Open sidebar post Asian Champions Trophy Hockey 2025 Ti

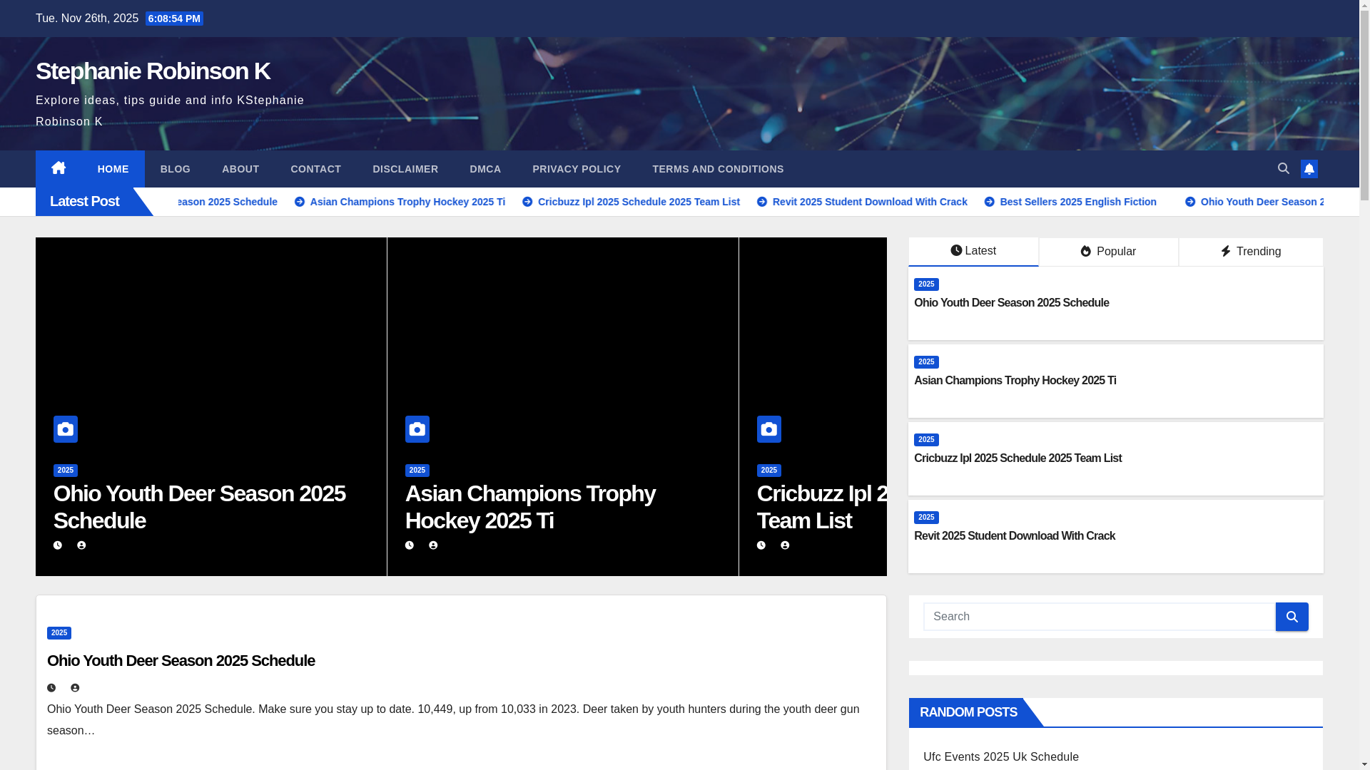[x=1015, y=381]
